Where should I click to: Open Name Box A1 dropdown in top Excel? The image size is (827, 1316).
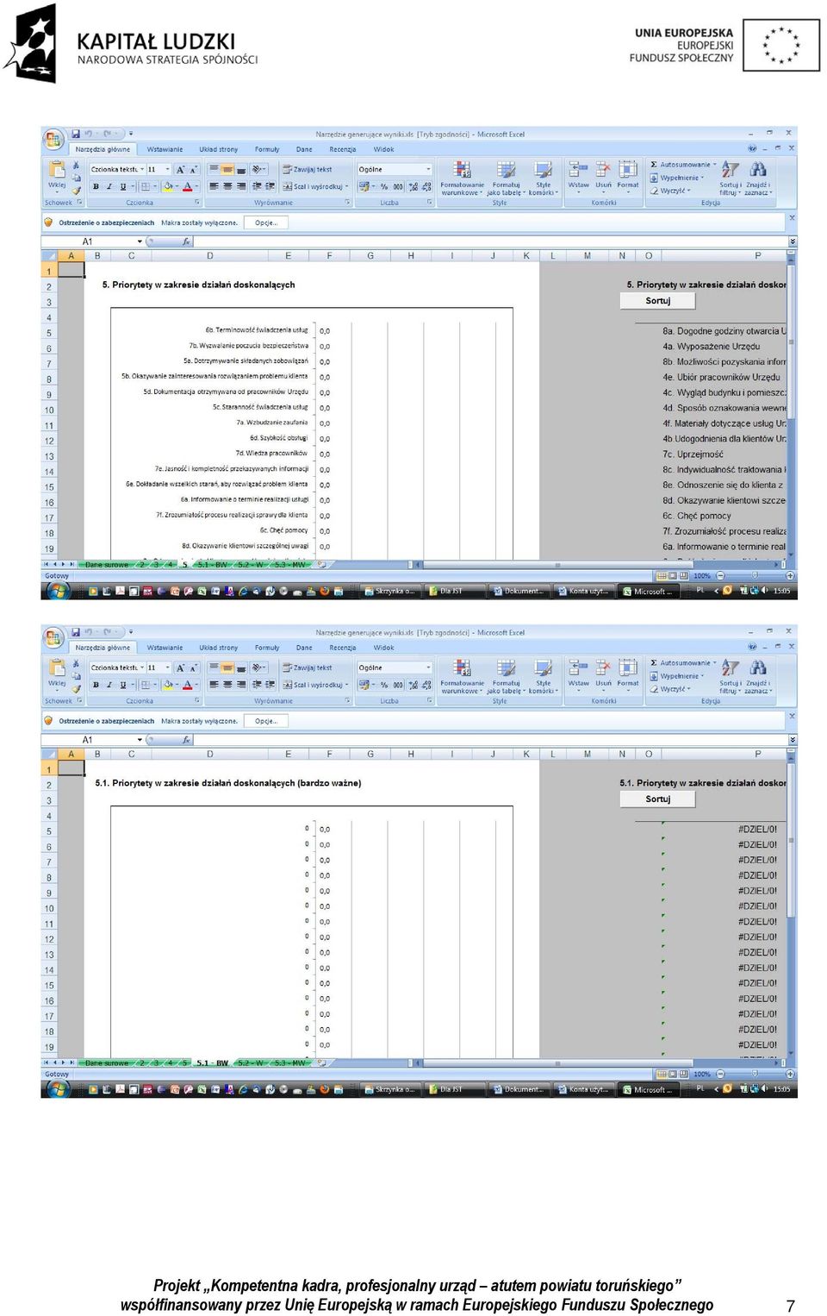coord(140,241)
